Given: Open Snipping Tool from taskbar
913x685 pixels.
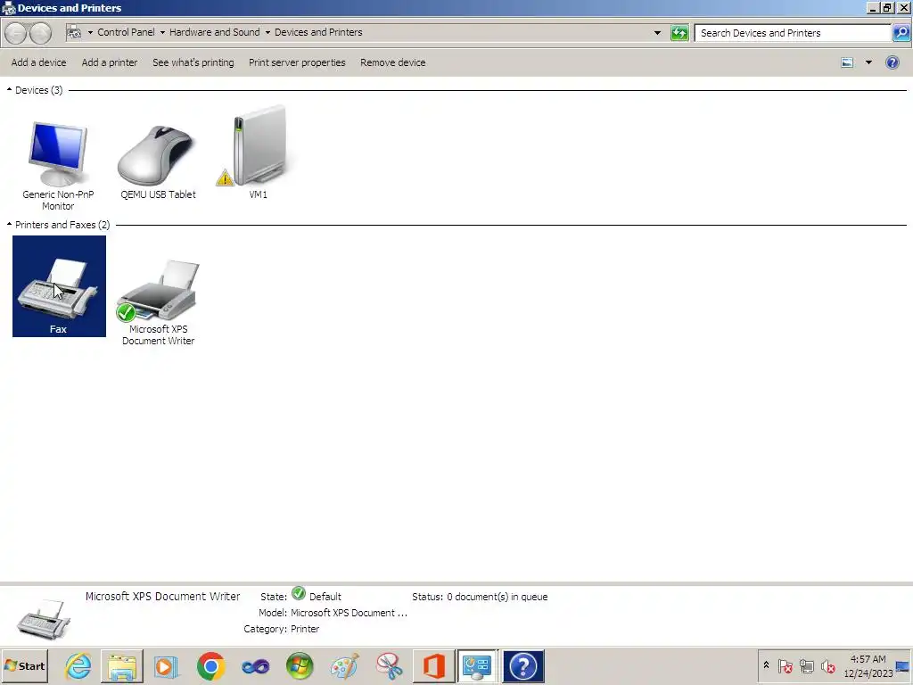Looking at the screenshot, I should tap(389, 665).
